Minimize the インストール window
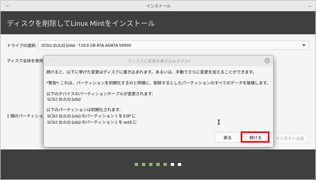The height and width of the screenshot is (180, 316). 309,6
